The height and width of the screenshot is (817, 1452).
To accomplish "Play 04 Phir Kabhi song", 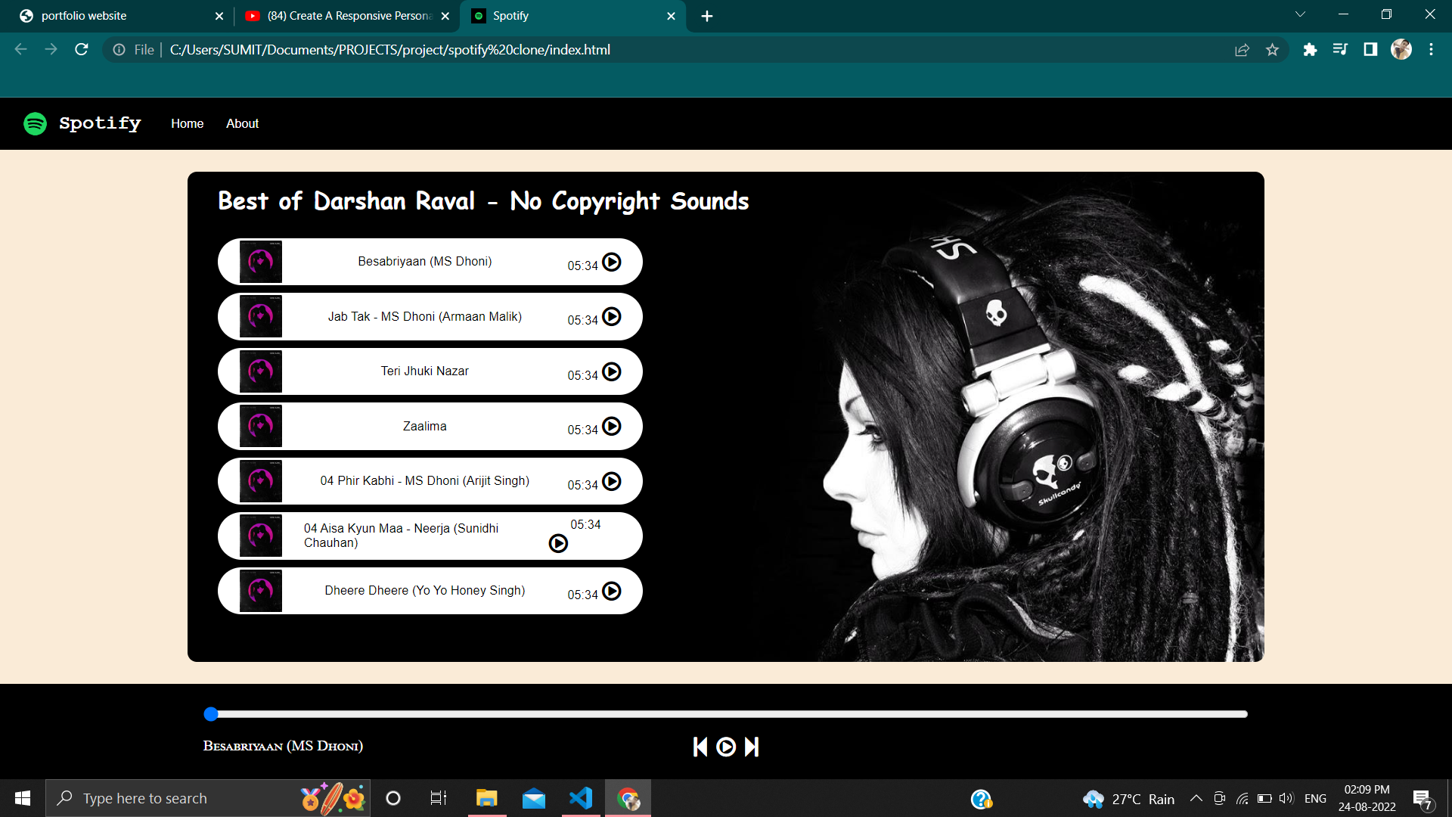I will [x=611, y=481].
